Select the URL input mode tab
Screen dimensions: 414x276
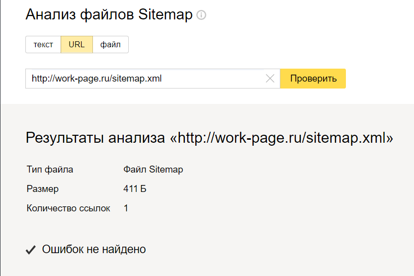(x=77, y=44)
